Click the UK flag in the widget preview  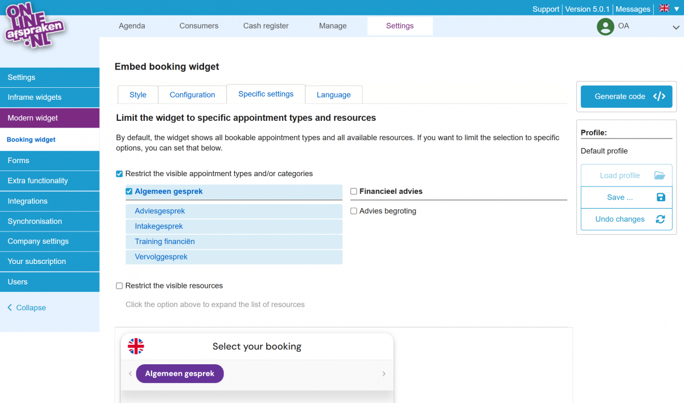tap(136, 346)
